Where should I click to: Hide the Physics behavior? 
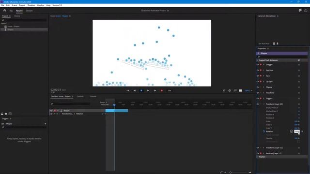(x=258, y=87)
